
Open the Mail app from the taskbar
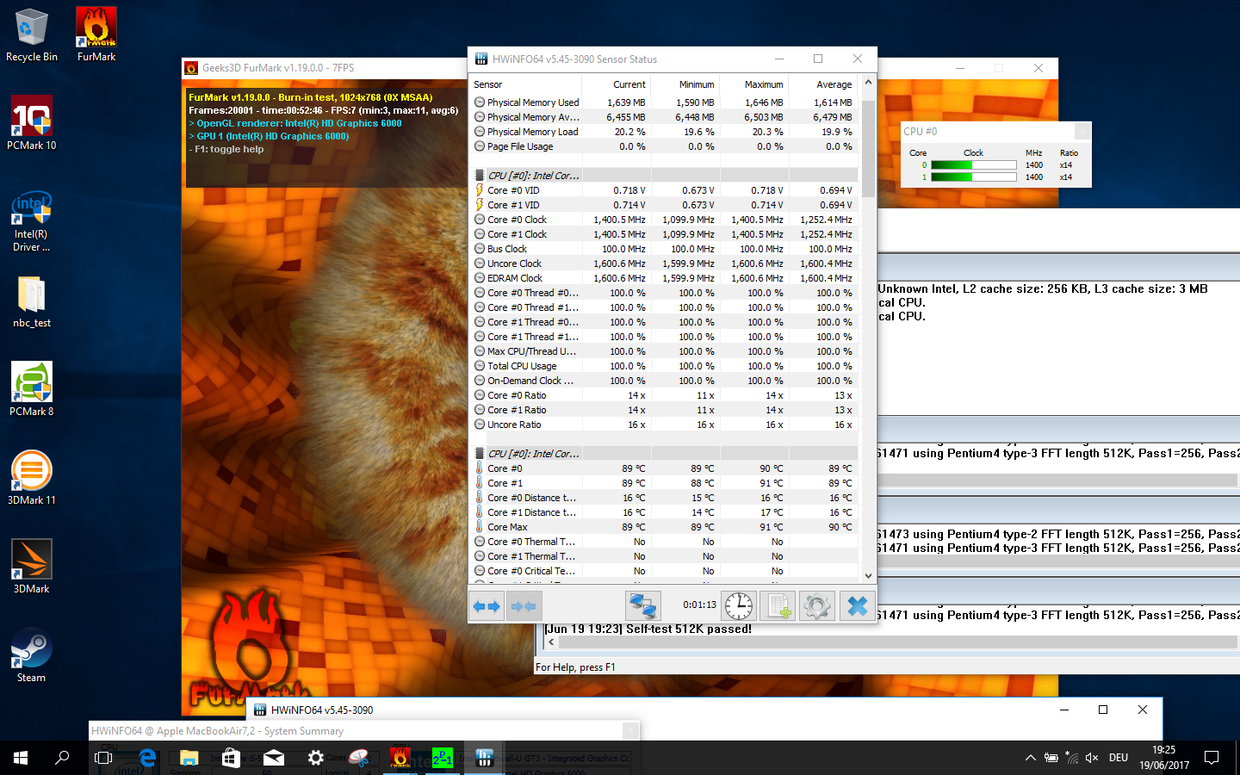(273, 758)
